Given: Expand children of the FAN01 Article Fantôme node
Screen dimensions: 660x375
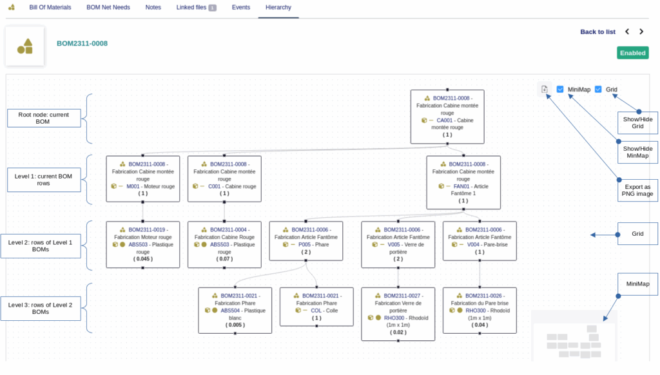Looking at the screenshot, I should [x=463, y=209].
